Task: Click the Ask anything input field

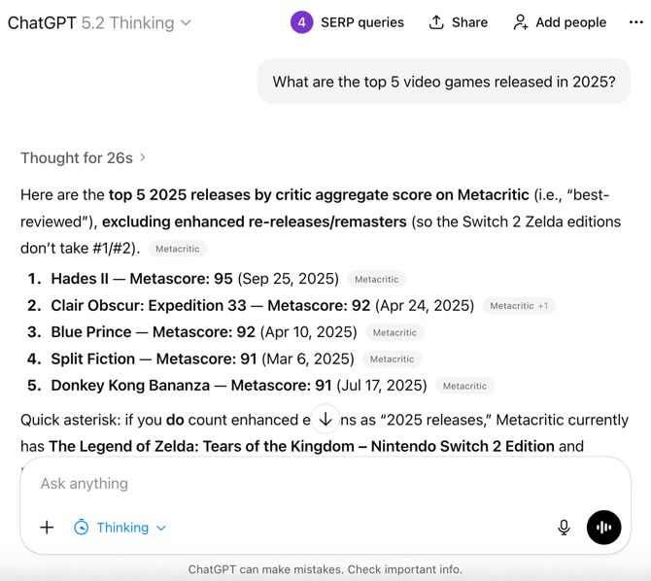Action: (x=291, y=483)
